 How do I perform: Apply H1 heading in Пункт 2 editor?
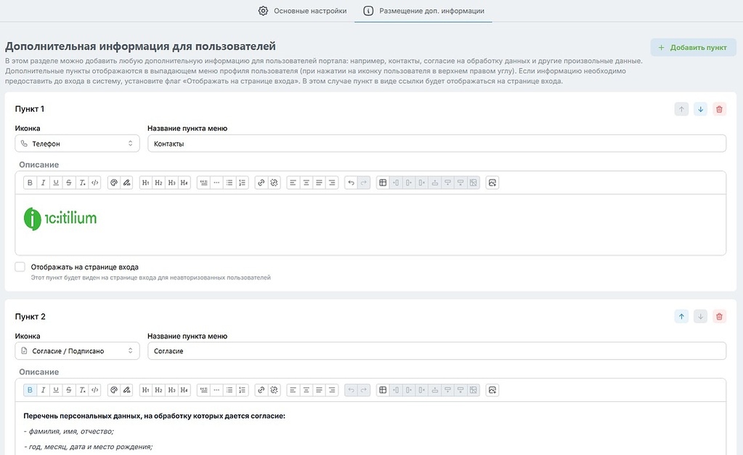coord(146,390)
